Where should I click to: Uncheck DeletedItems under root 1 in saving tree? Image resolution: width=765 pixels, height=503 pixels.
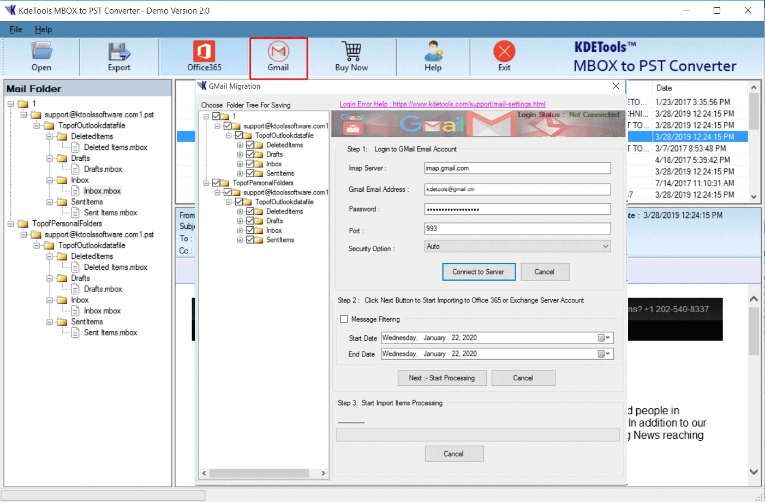click(x=250, y=145)
